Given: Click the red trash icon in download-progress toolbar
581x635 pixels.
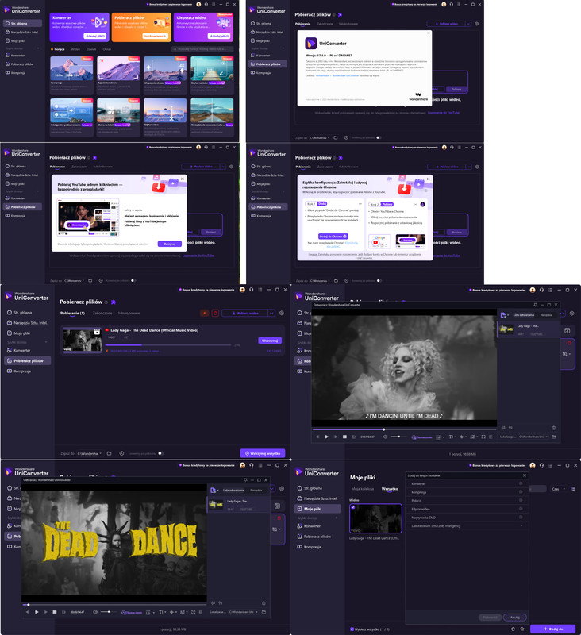Looking at the screenshot, I should [x=215, y=313].
